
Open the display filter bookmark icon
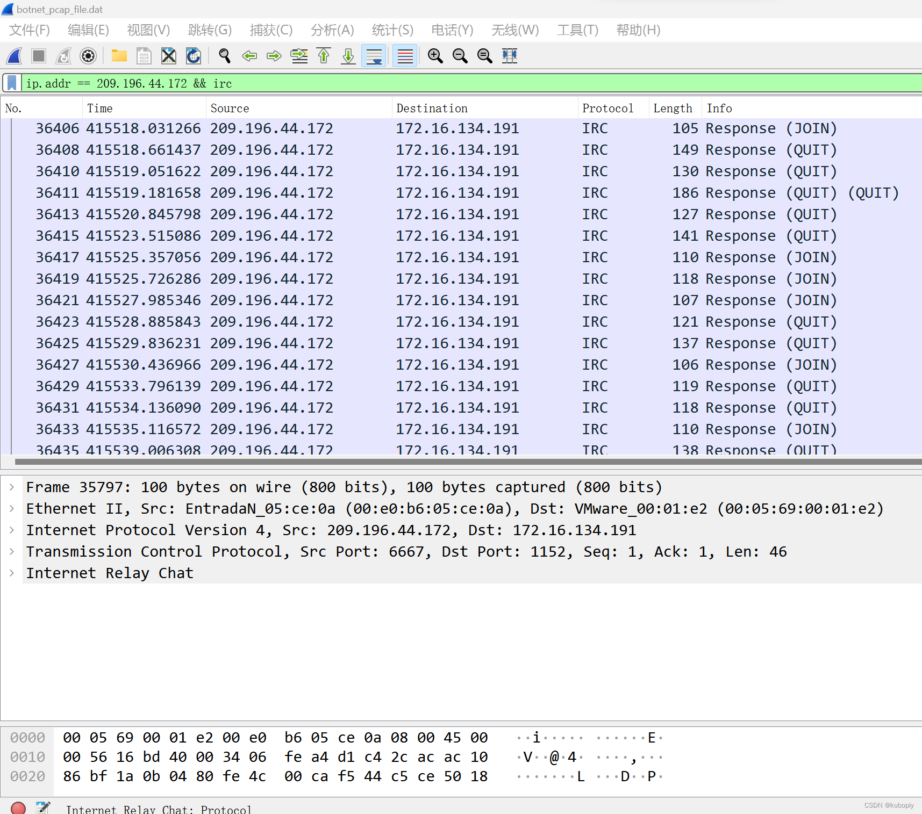pyautogui.click(x=12, y=83)
